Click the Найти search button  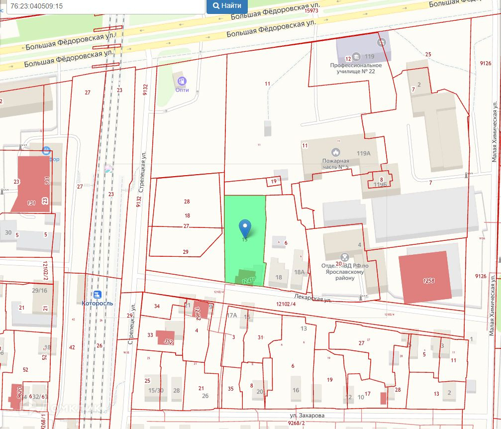point(227,6)
